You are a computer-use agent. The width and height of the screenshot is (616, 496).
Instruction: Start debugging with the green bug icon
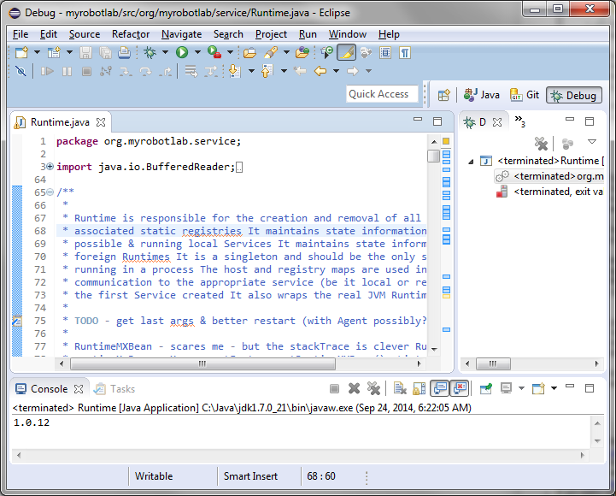click(x=150, y=52)
